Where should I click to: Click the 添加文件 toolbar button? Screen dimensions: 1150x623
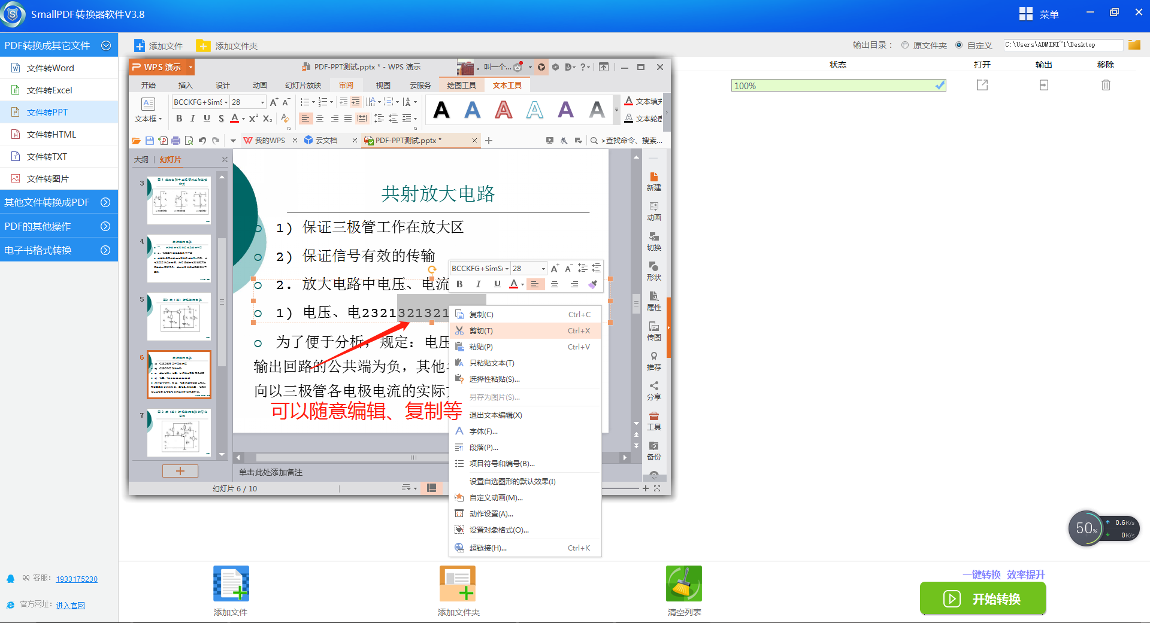(x=158, y=45)
